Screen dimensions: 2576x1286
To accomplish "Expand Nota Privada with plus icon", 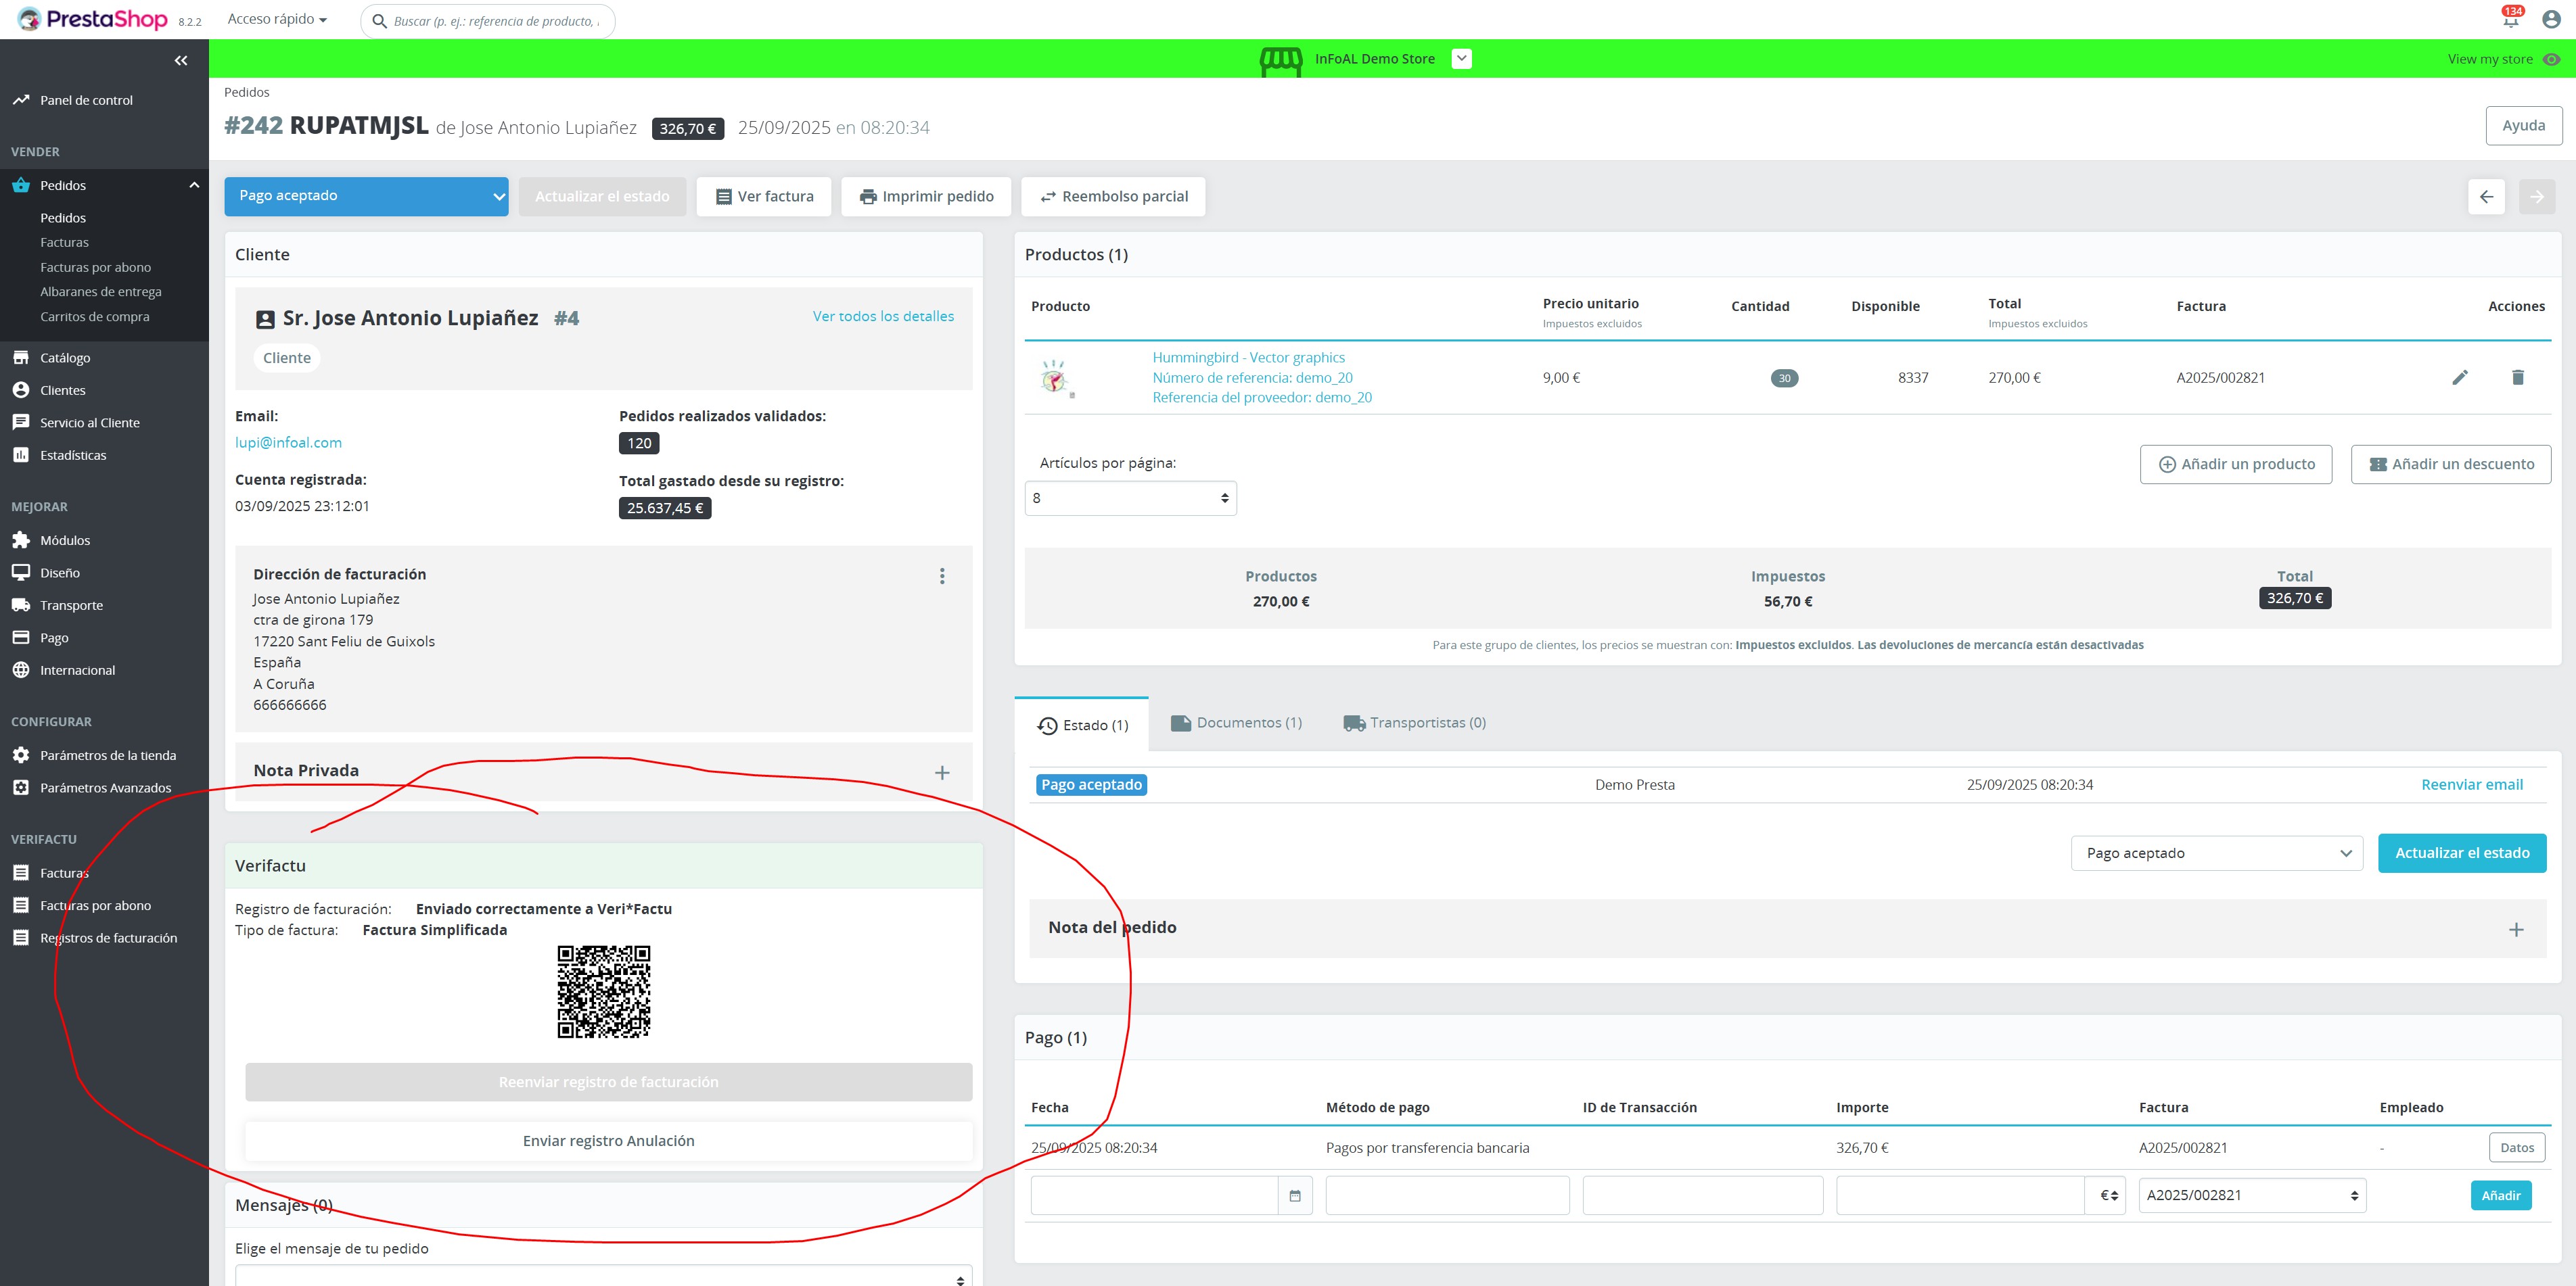I will coord(942,772).
